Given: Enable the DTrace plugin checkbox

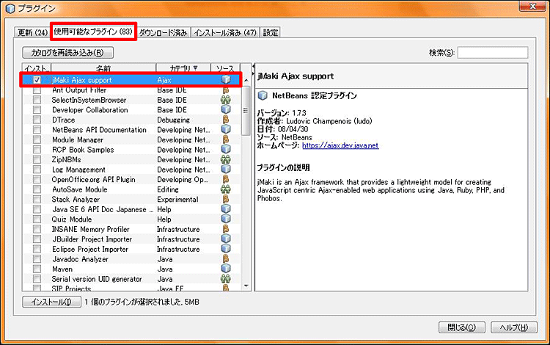Looking at the screenshot, I should [37, 120].
